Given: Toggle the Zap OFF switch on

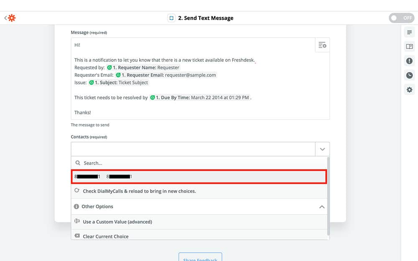Looking at the screenshot, I should pos(400,18).
